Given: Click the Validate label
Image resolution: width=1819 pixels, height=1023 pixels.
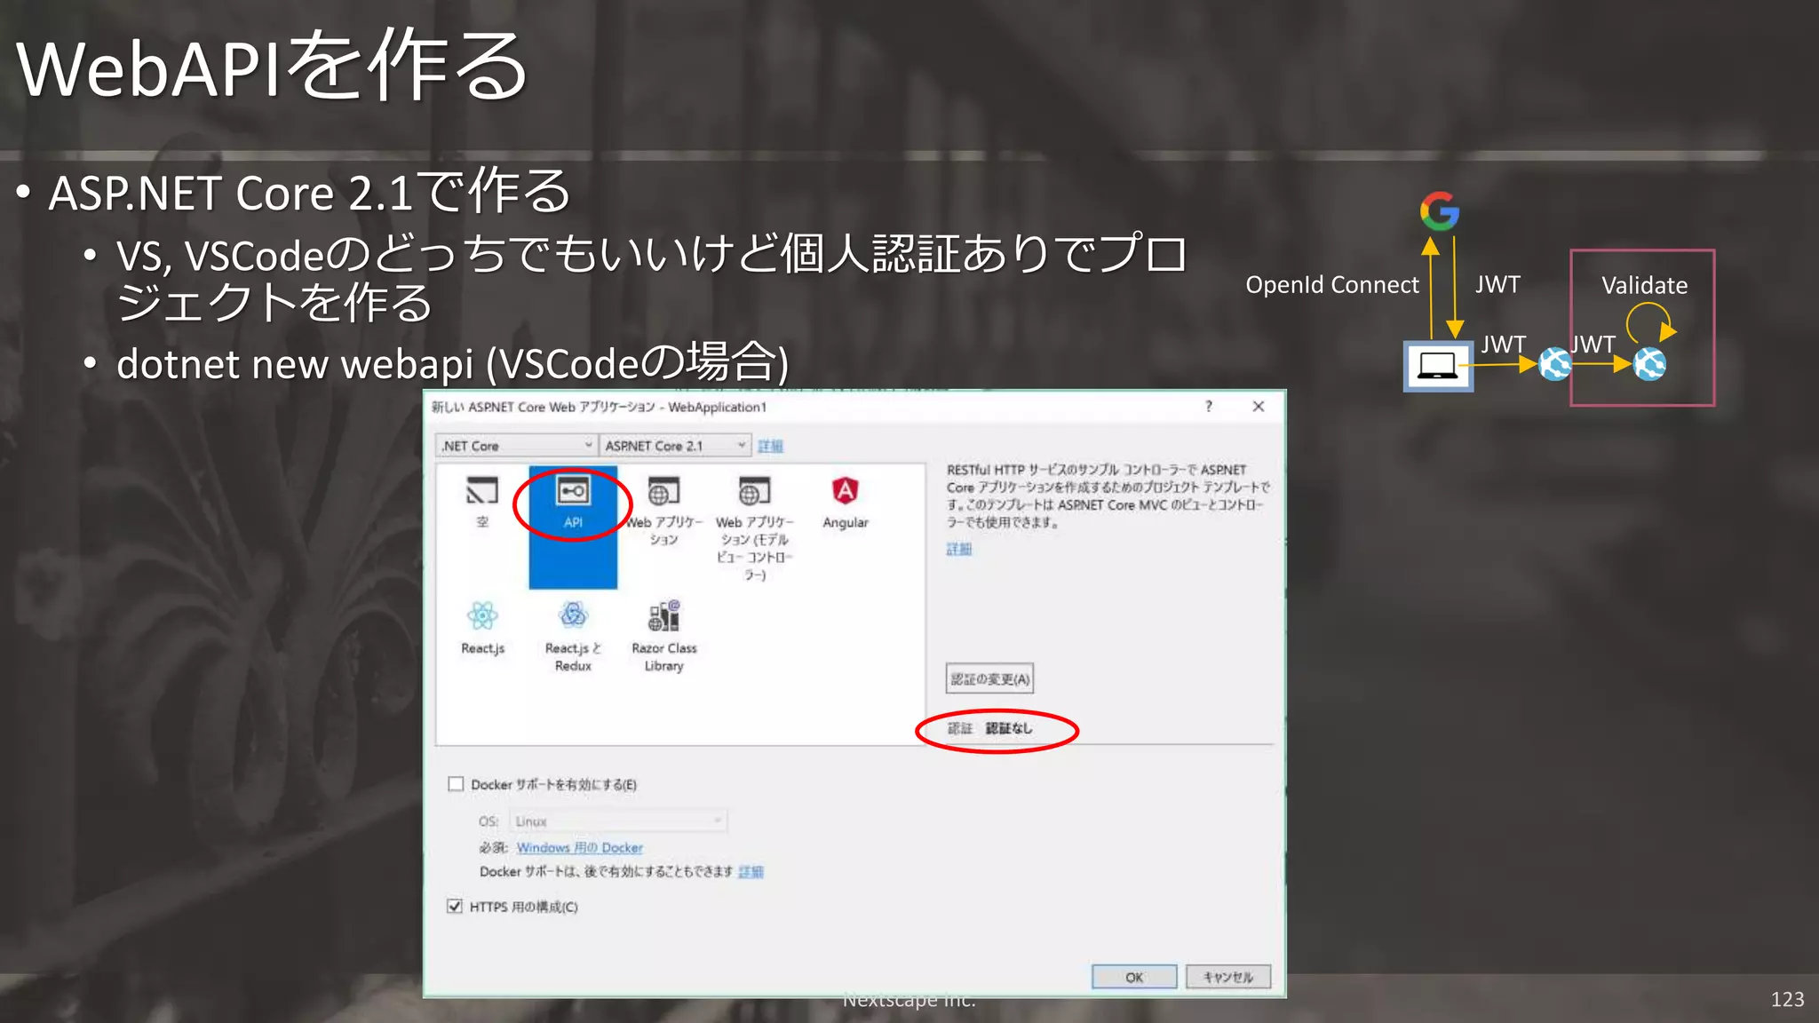Looking at the screenshot, I should coord(1645,285).
